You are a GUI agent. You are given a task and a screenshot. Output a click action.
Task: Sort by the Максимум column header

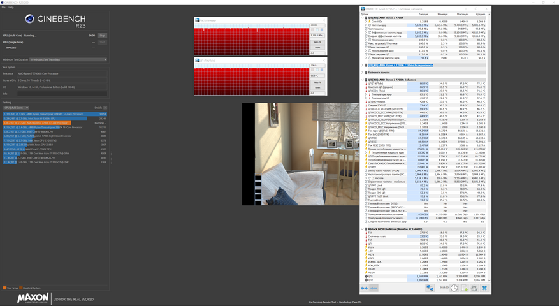coord(462,14)
